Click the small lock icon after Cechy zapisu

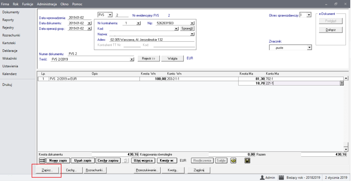125,161
